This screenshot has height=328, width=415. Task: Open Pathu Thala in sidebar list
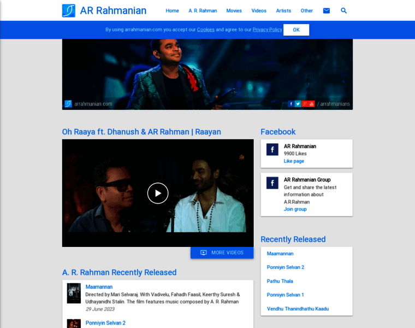[280, 281]
